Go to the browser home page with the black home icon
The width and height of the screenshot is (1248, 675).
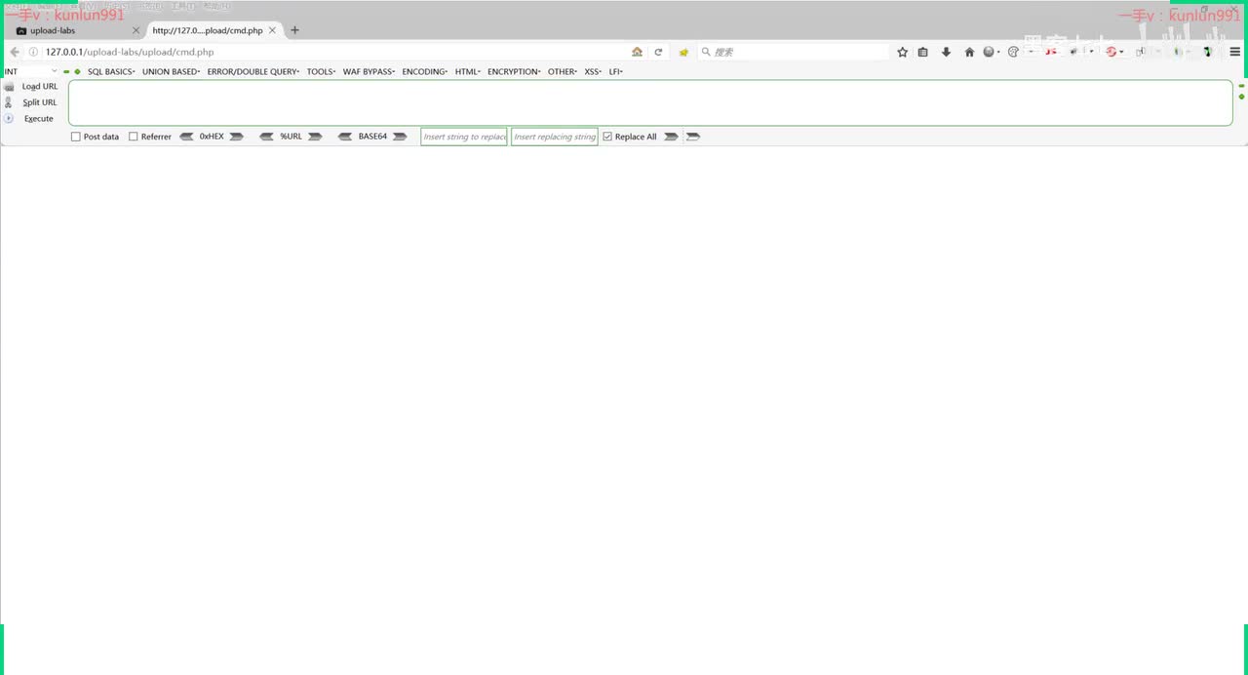(969, 52)
